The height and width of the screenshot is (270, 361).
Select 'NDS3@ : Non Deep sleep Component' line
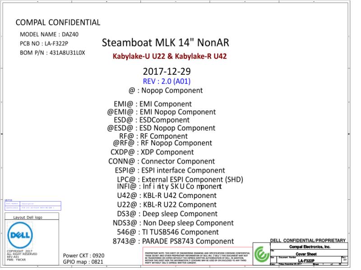(x=173, y=223)
